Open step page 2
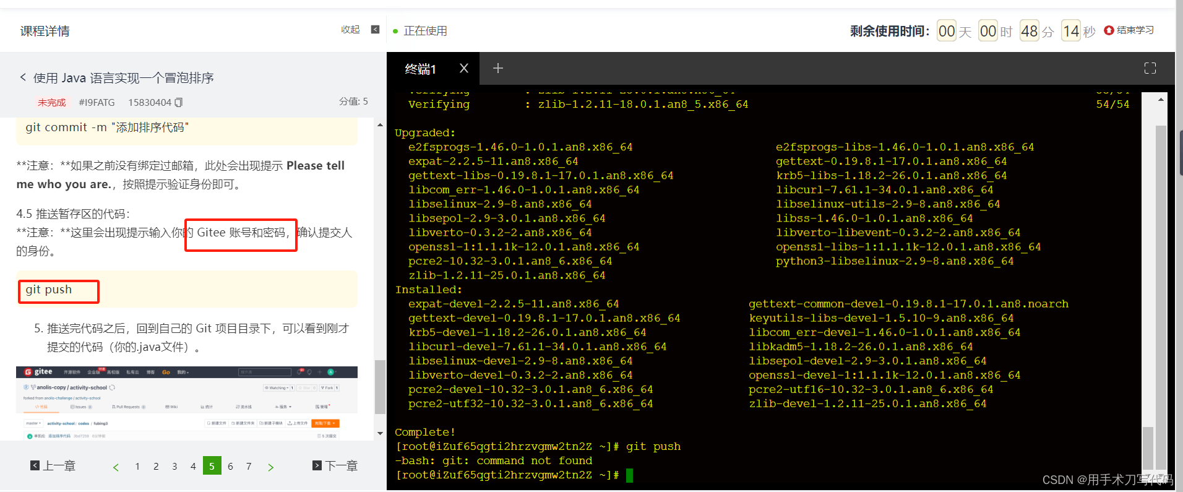Image resolution: width=1183 pixels, height=492 pixels. coord(156,466)
